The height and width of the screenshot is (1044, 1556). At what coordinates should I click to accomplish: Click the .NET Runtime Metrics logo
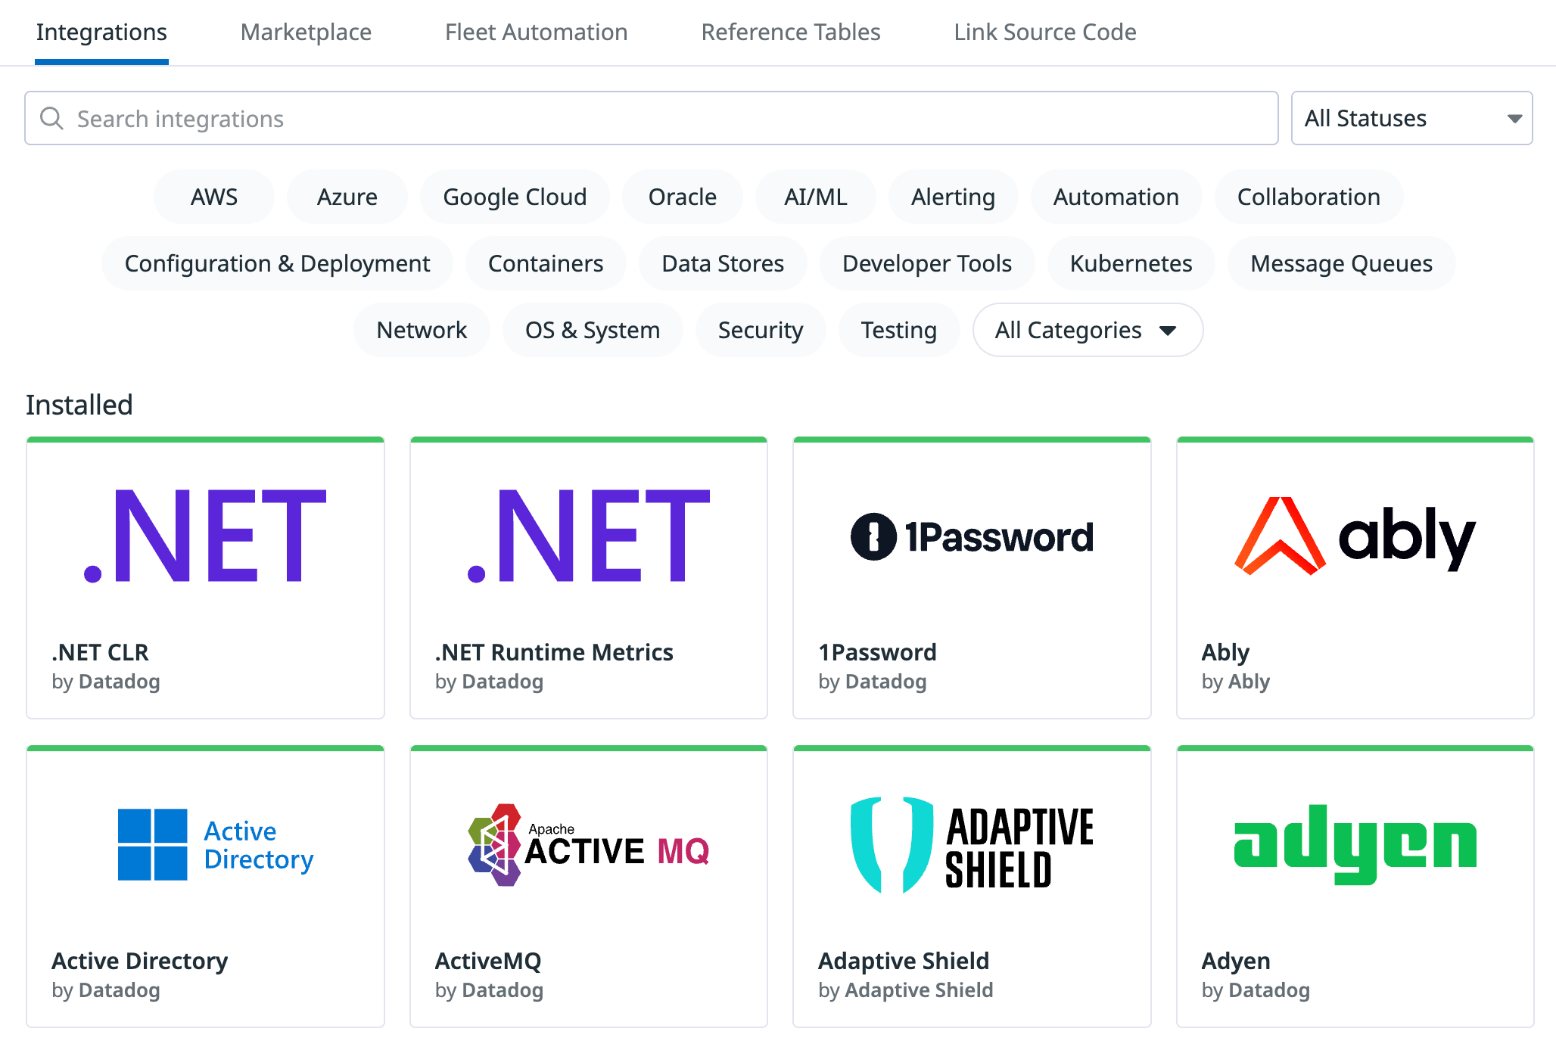589,536
